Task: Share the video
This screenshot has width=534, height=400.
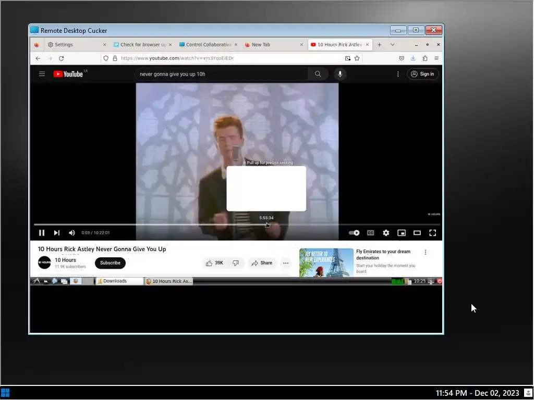Action: click(262, 263)
